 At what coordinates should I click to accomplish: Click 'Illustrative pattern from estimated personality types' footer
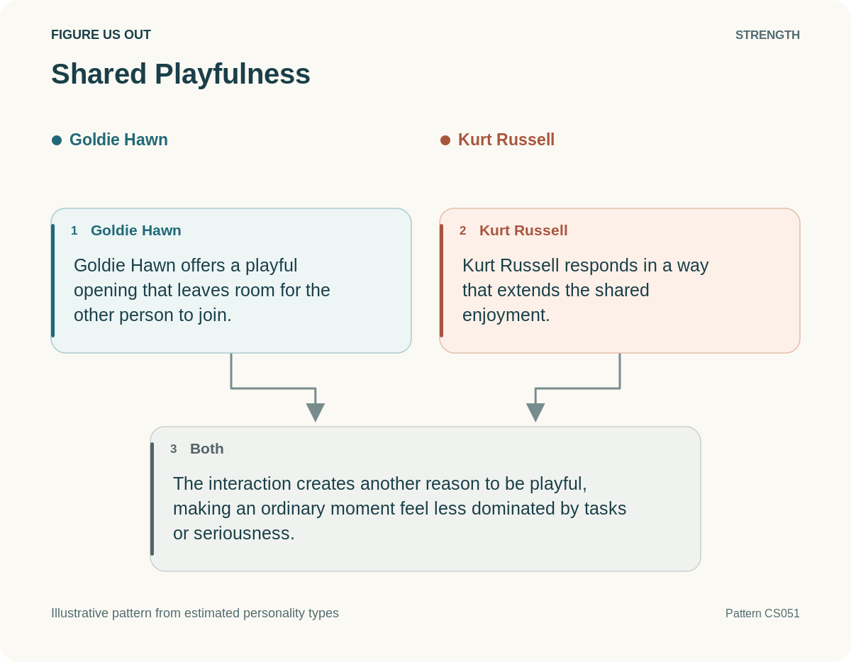[x=195, y=614]
